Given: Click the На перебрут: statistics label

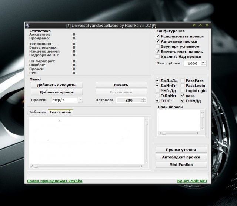Looking at the screenshot, I should 42,61.
